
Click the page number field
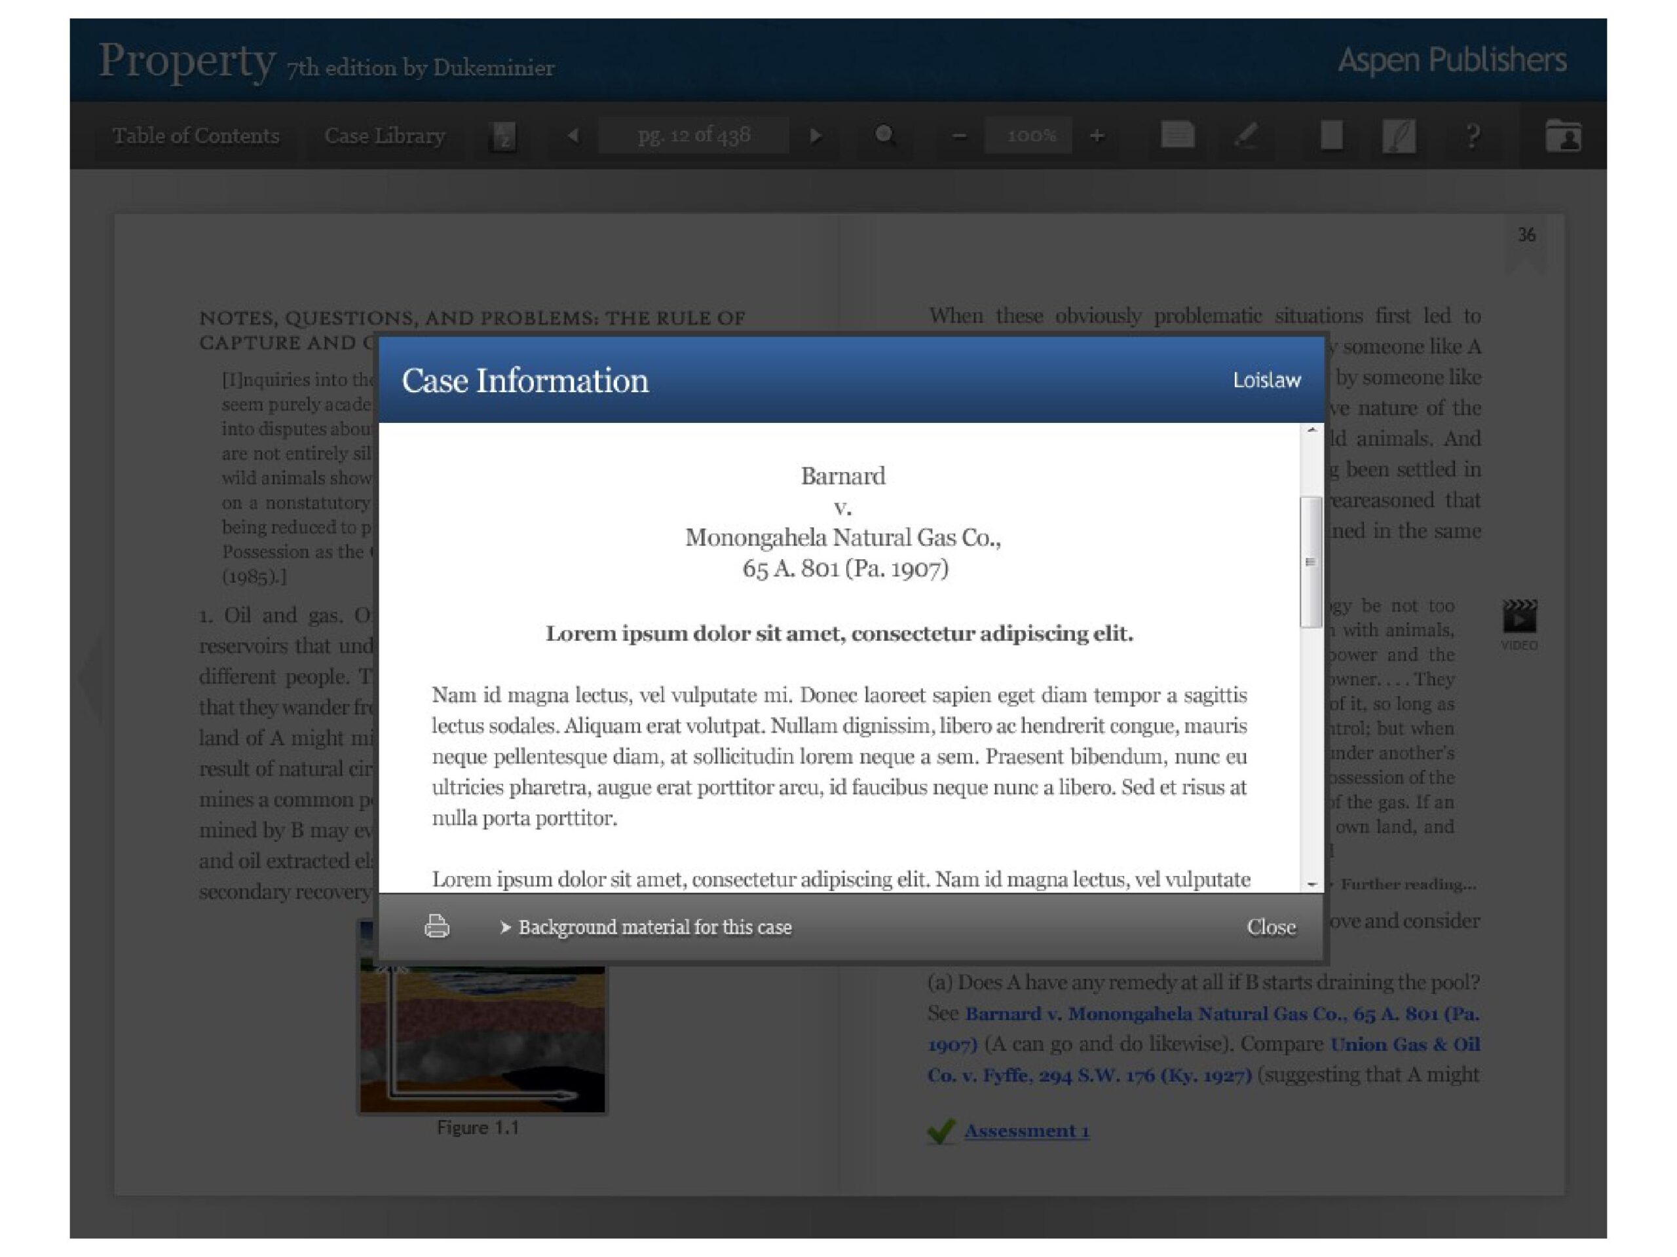click(x=694, y=136)
